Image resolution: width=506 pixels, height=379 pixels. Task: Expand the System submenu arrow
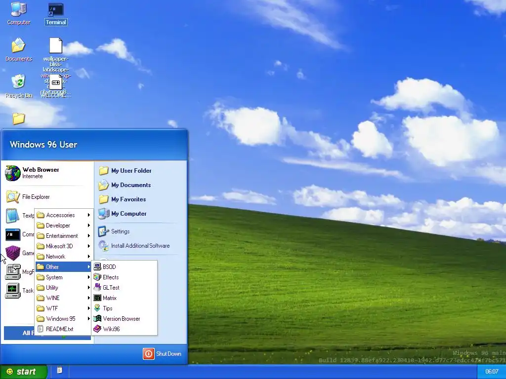[89, 277]
